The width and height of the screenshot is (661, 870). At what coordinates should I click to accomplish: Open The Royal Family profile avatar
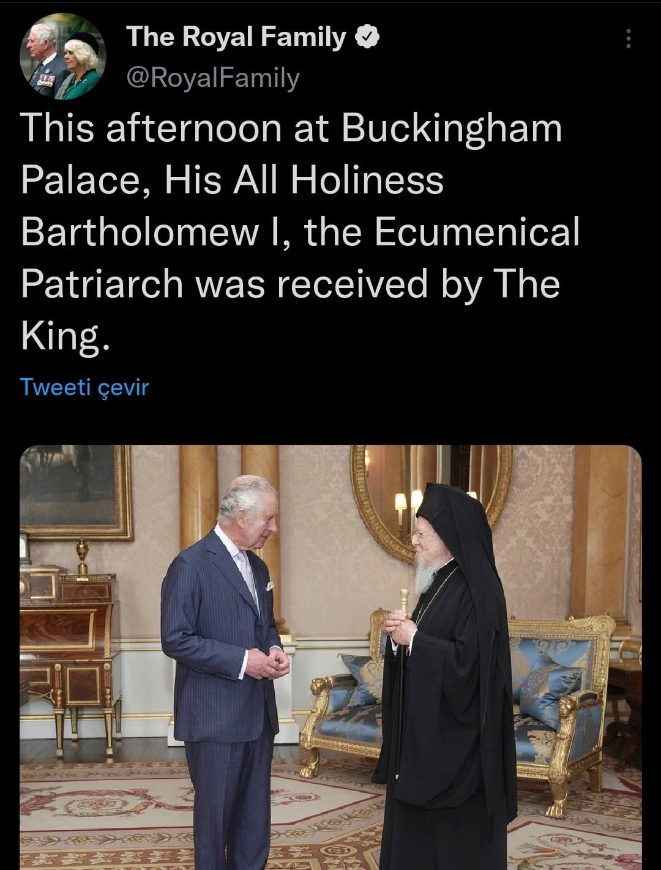(64, 57)
